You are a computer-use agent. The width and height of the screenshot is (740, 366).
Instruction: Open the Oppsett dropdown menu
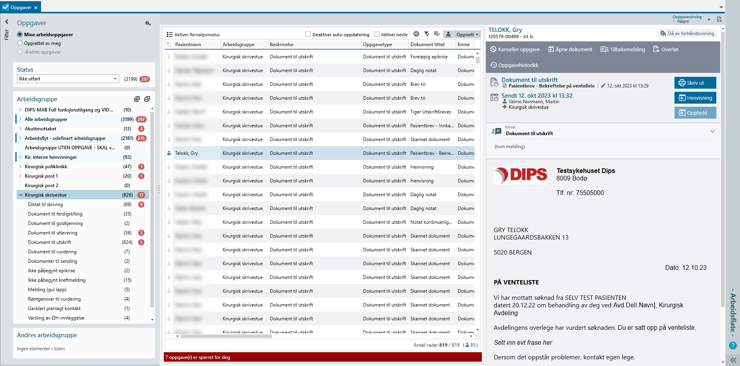[x=467, y=35]
